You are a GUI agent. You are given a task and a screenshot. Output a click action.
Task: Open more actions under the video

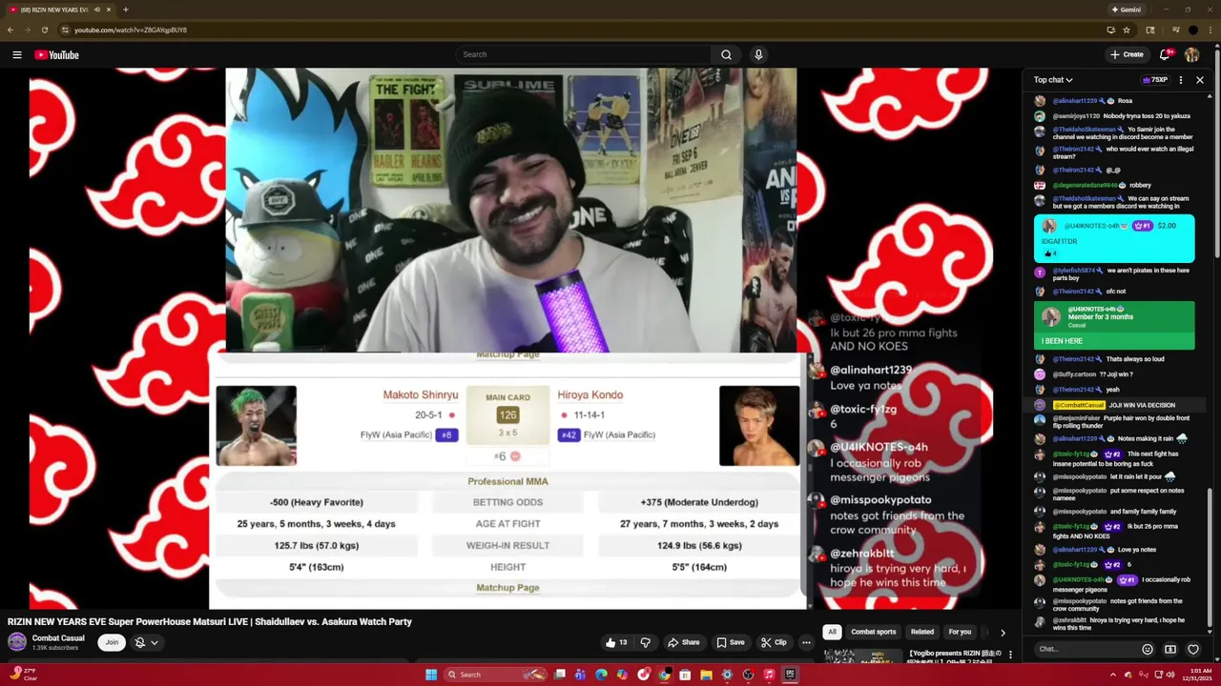point(806,642)
